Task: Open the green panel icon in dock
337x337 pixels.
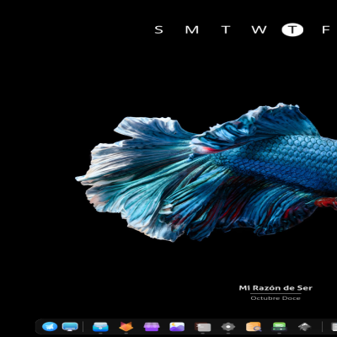Action: [279, 327]
